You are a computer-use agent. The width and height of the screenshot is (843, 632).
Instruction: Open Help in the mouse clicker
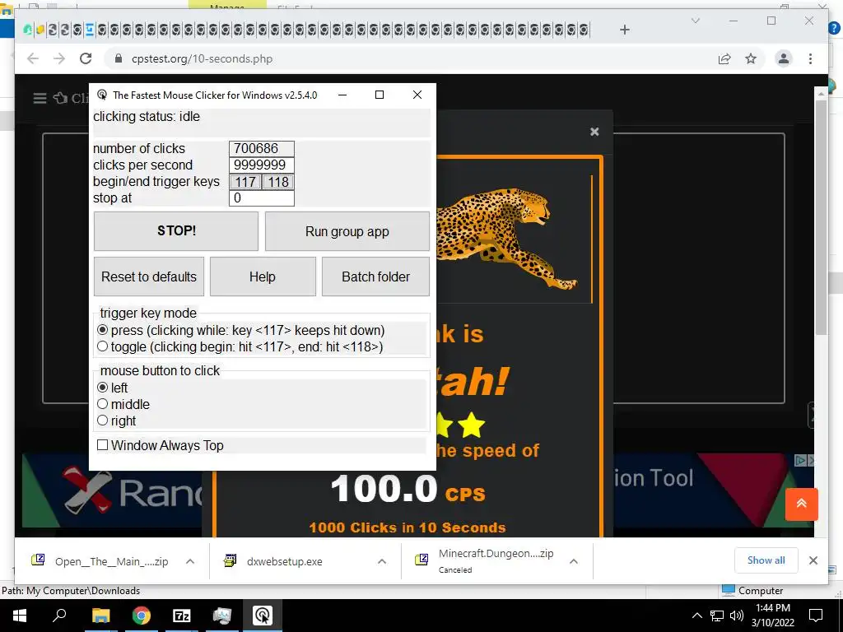point(263,276)
